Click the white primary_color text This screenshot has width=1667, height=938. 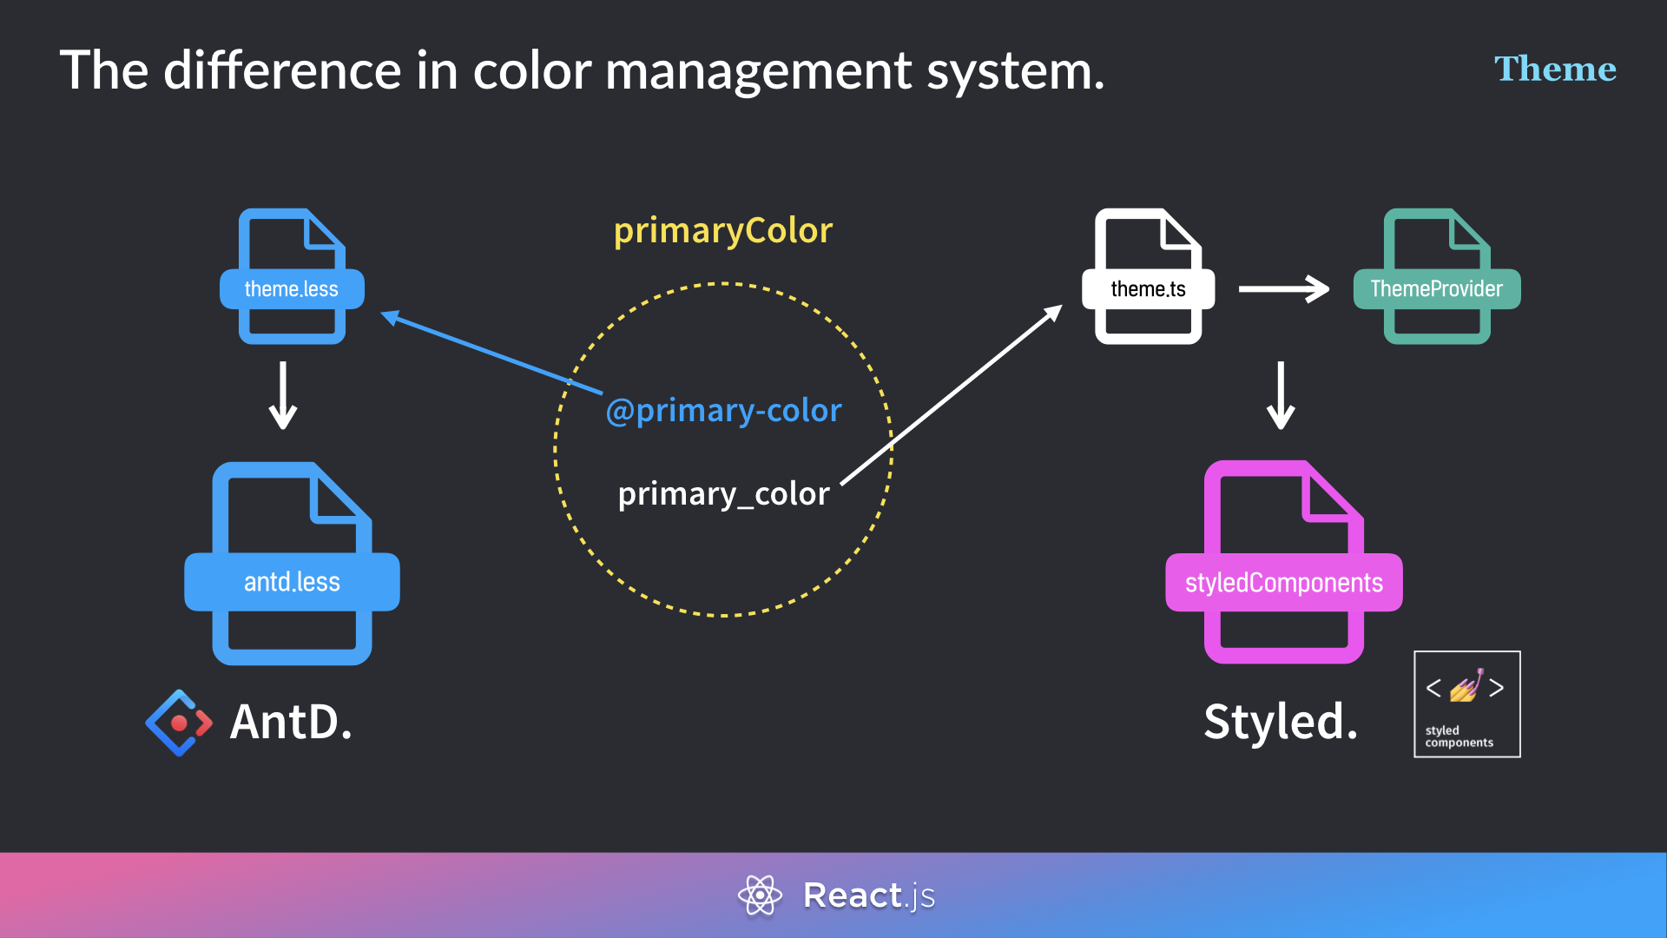[x=723, y=493]
